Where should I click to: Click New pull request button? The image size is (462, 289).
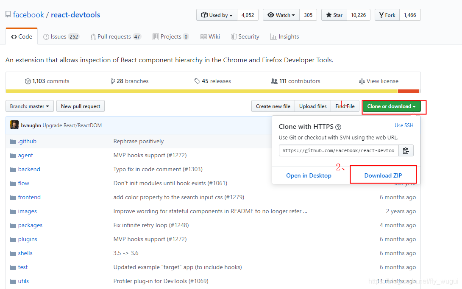click(81, 106)
